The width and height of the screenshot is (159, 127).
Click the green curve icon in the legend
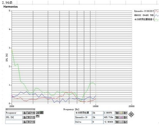[156, 20]
